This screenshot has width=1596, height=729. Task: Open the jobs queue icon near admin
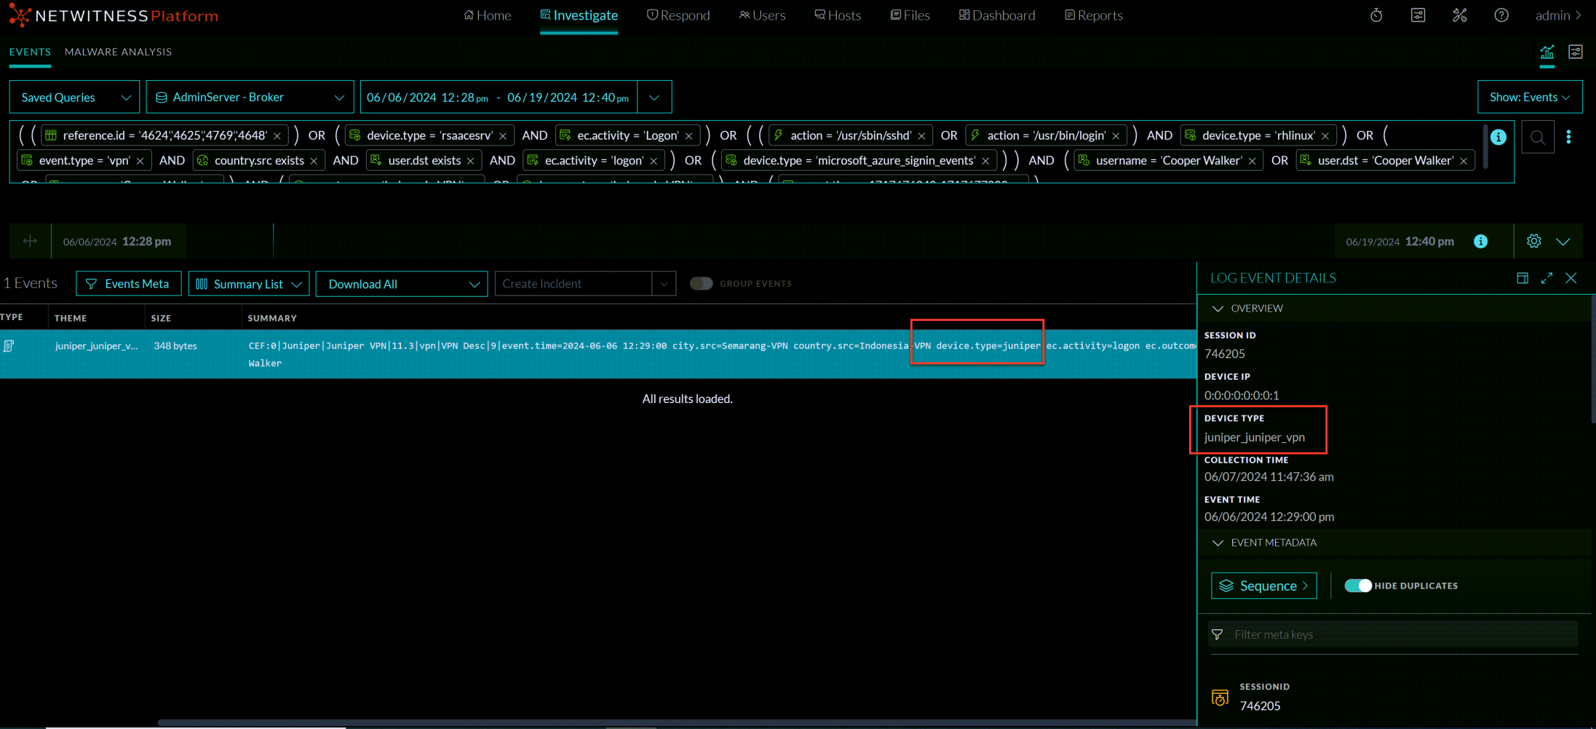pyautogui.click(x=1418, y=15)
